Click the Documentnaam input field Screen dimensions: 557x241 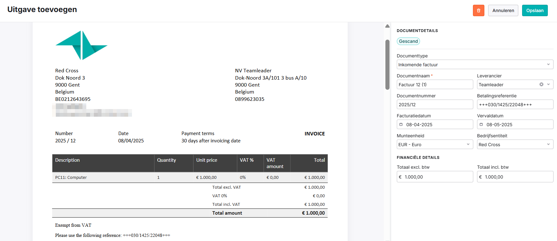(435, 85)
